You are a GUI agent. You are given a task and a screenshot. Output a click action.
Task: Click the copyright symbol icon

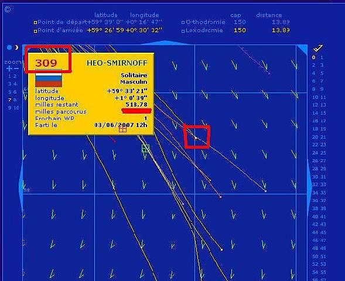pyautogui.click(x=8, y=9)
